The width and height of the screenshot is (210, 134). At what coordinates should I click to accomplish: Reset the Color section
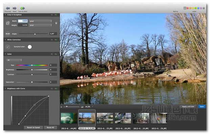52,54
